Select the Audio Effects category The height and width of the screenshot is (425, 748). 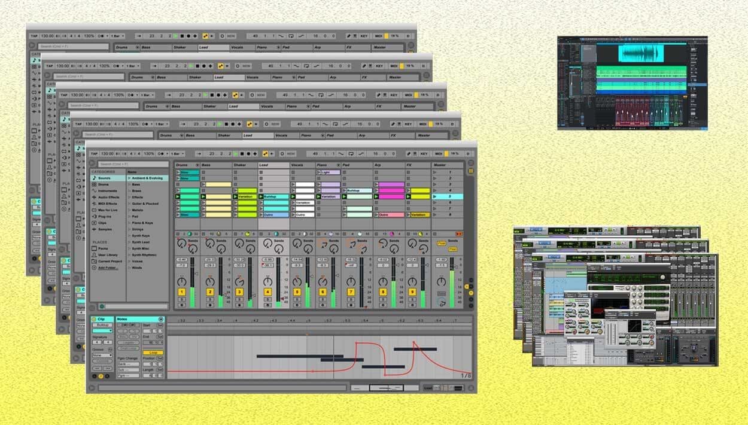point(109,197)
